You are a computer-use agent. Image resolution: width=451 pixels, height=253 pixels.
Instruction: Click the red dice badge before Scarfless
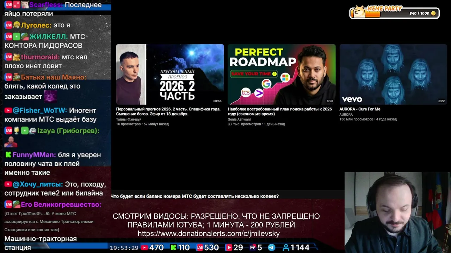pos(16,5)
